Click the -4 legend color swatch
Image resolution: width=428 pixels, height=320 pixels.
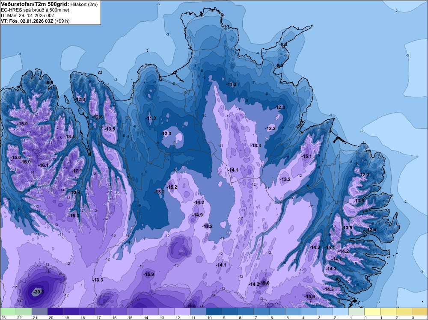[x=309, y=311]
